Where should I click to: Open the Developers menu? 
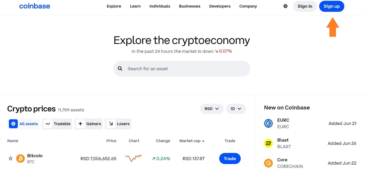point(220,6)
